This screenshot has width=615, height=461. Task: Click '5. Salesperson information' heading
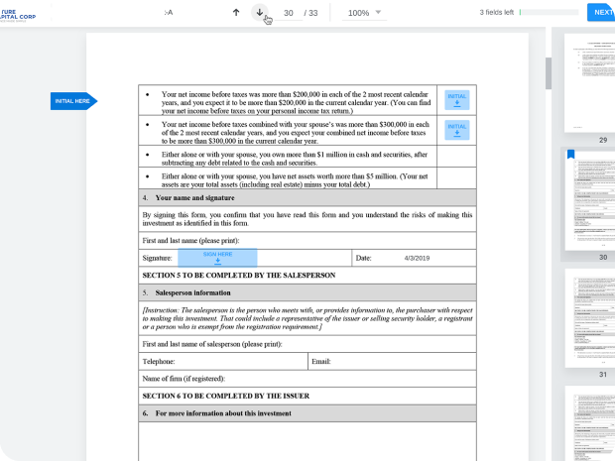[307, 292]
